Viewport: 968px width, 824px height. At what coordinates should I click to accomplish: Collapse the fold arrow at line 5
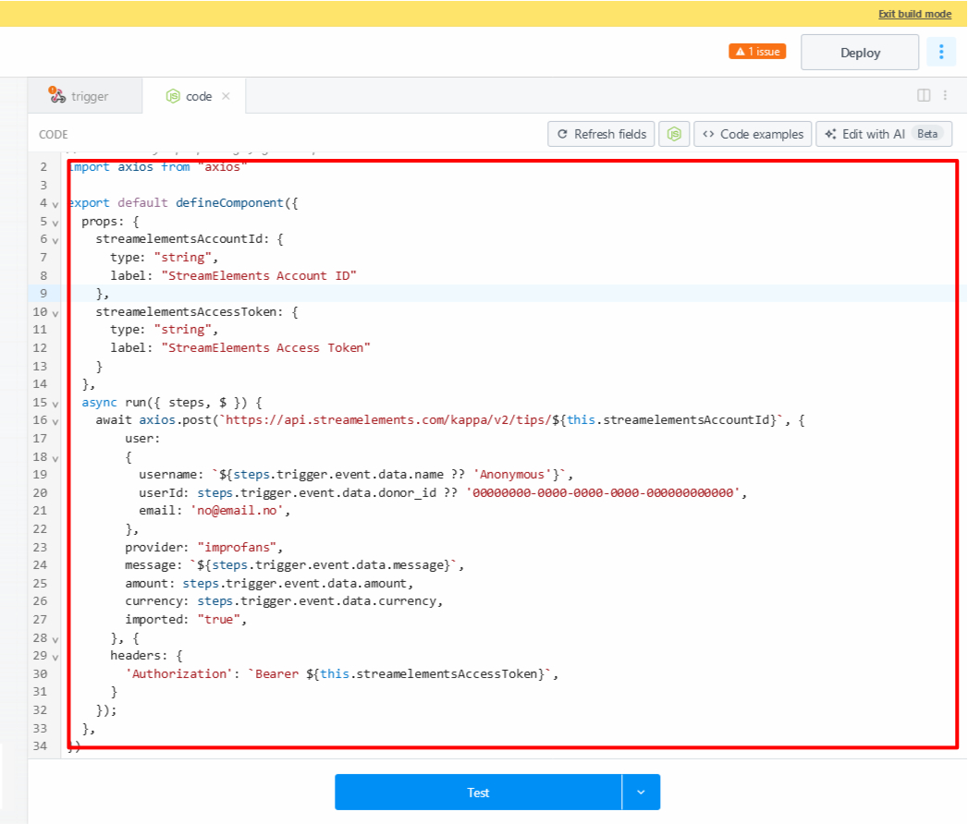pos(55,223)
